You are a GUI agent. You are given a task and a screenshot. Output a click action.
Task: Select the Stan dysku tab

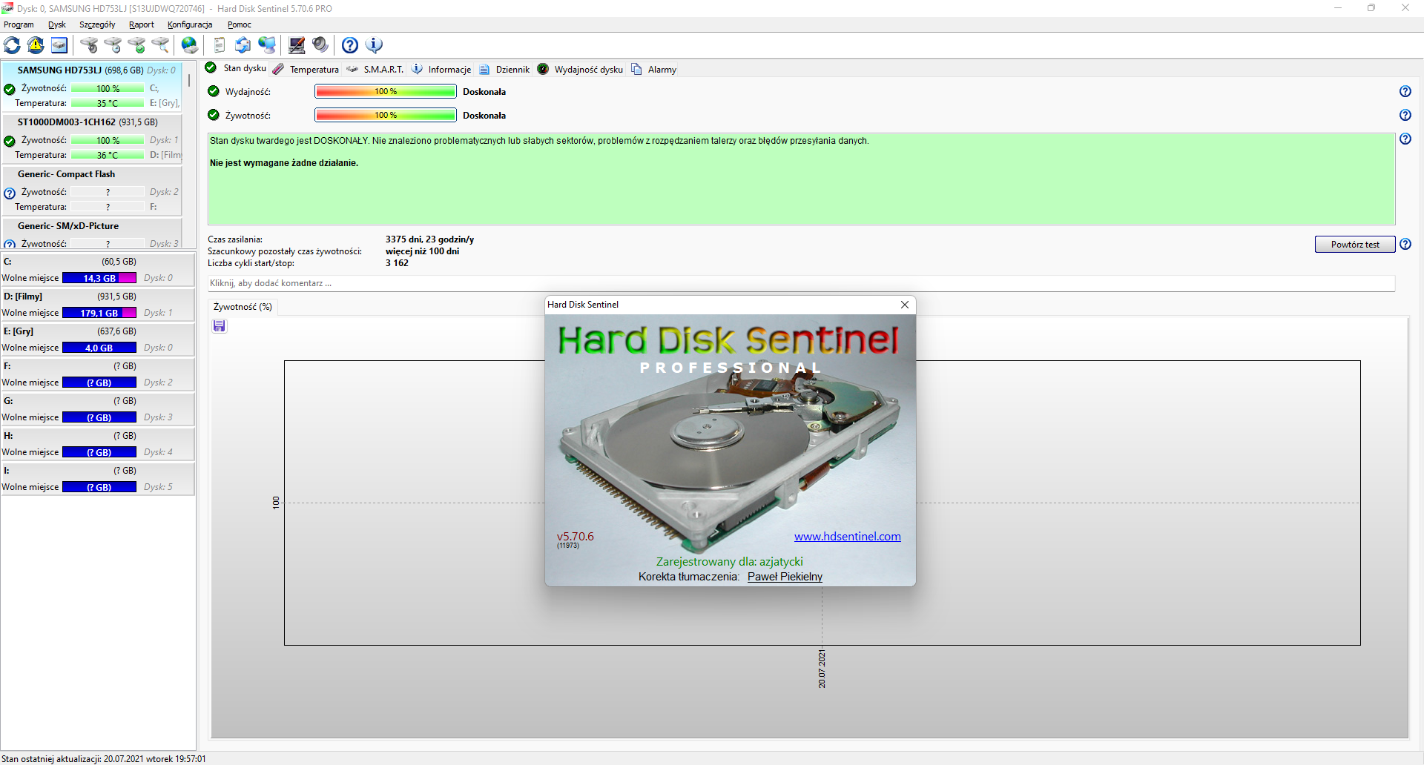coord(236,68)
